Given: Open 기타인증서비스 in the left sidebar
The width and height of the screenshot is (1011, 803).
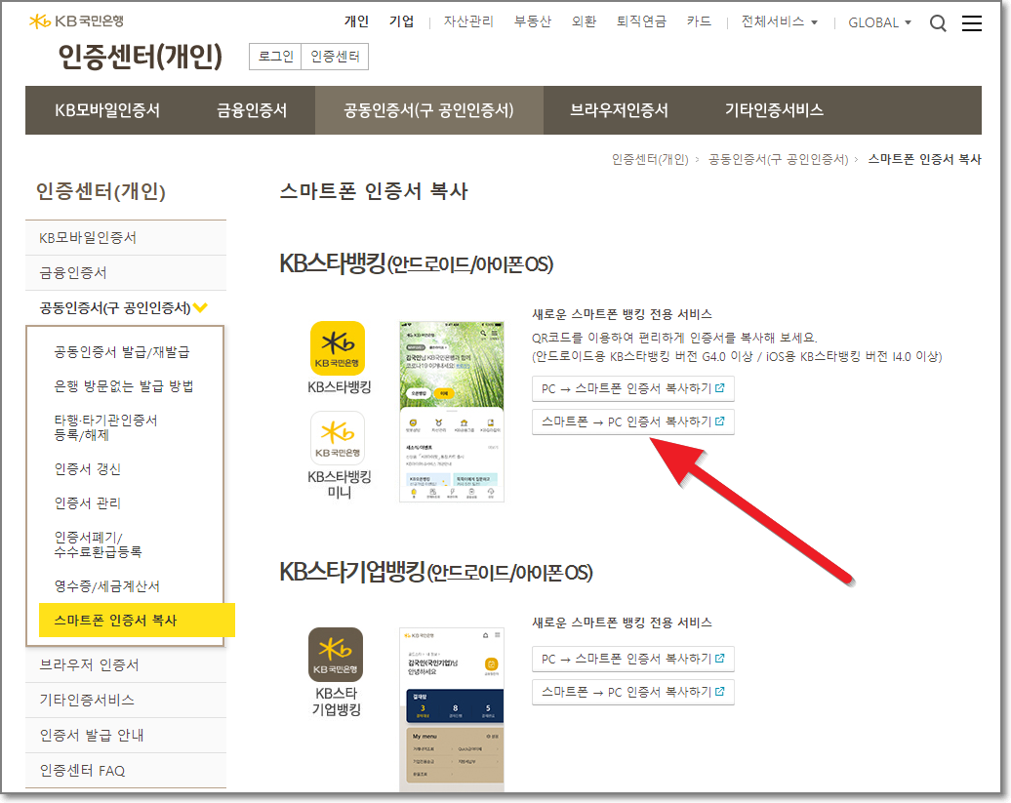Looking at the screenshot, I should [126, 700].
